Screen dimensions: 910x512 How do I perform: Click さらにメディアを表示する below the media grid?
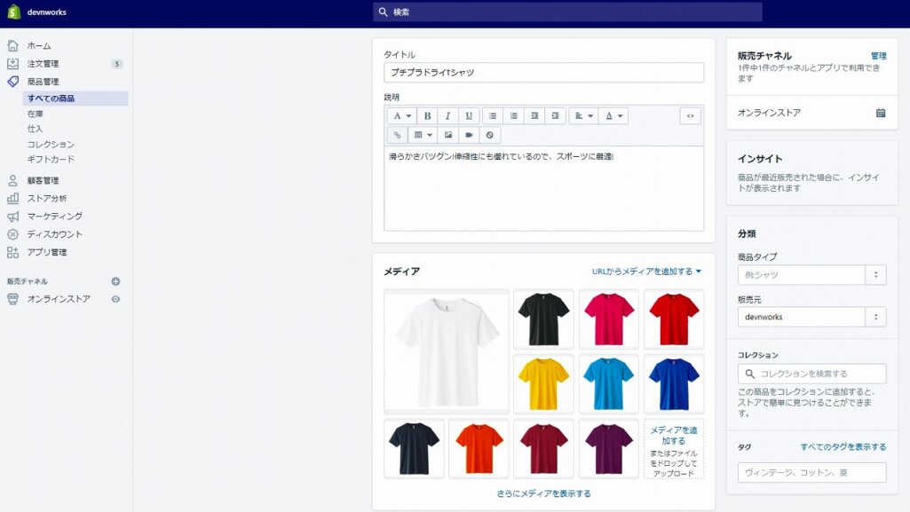(x=542, y=492)
